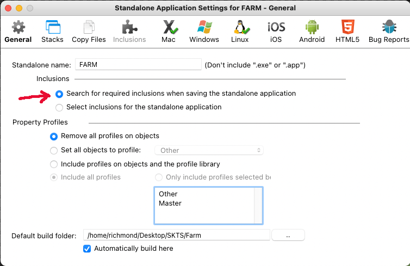410x266 pixels.
Task: Open Android robot build settings
Action: (312, 28)
